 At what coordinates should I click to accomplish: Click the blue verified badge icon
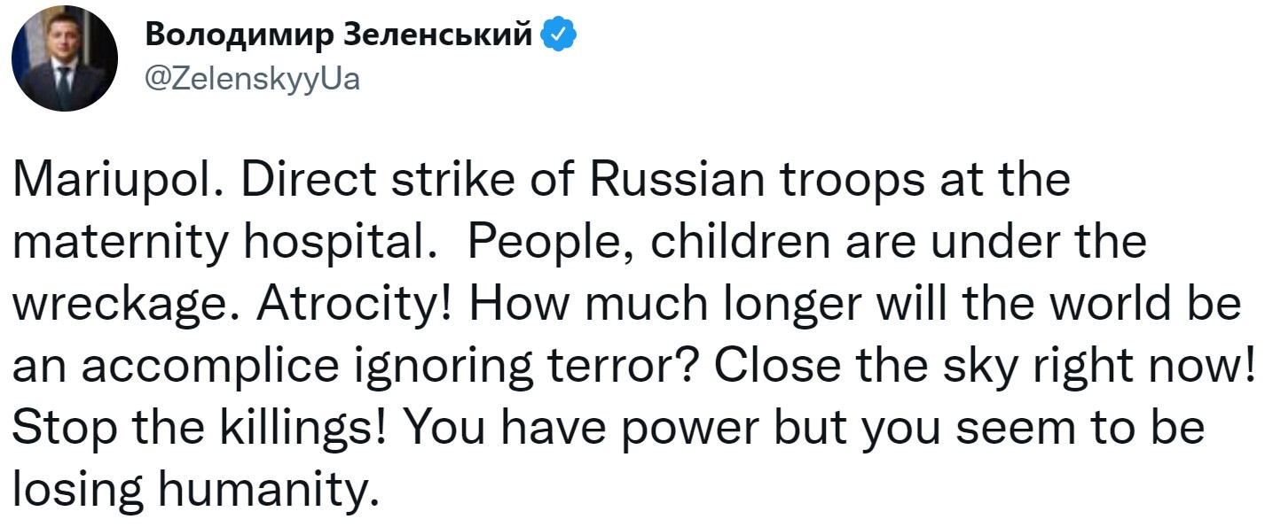[x=558, y=35]
